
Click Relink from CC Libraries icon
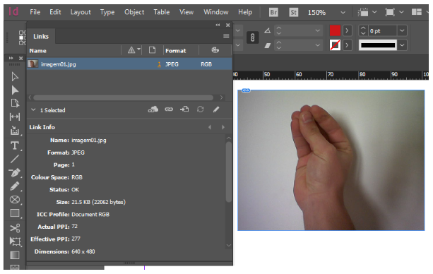(153, 109)
